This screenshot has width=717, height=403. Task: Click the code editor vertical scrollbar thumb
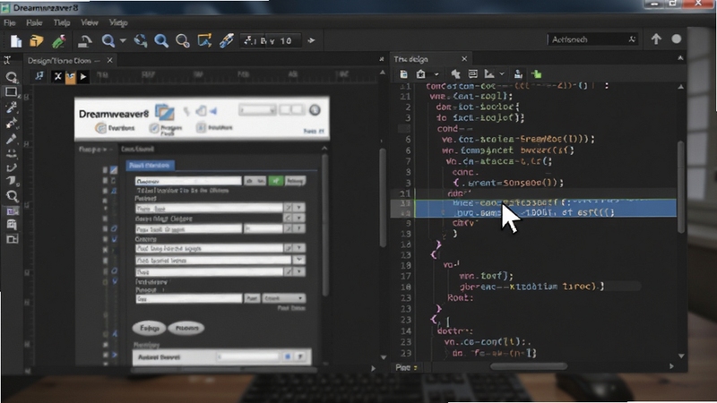point(681,187)
